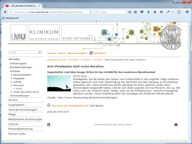The image size is (192, 144).
Task: Click the runner silhouette article image
Action: click(59, 84)
